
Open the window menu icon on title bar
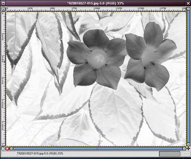point(4,3)
